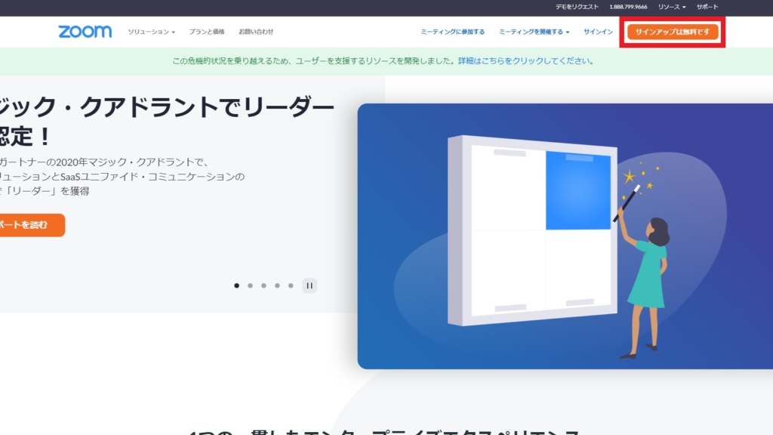This screenshot has height=435, width=773.
Task: Click サインアップは無料です button
Action: (673, 32)
